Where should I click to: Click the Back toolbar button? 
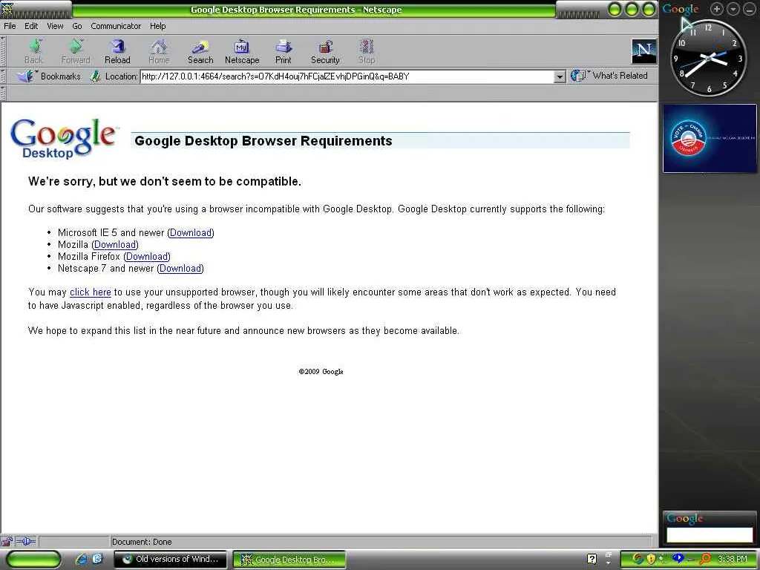point(33,52)
